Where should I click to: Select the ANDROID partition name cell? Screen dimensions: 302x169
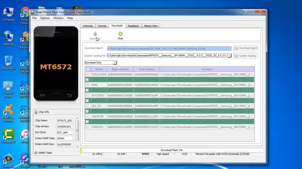click(x=99, y=116)
